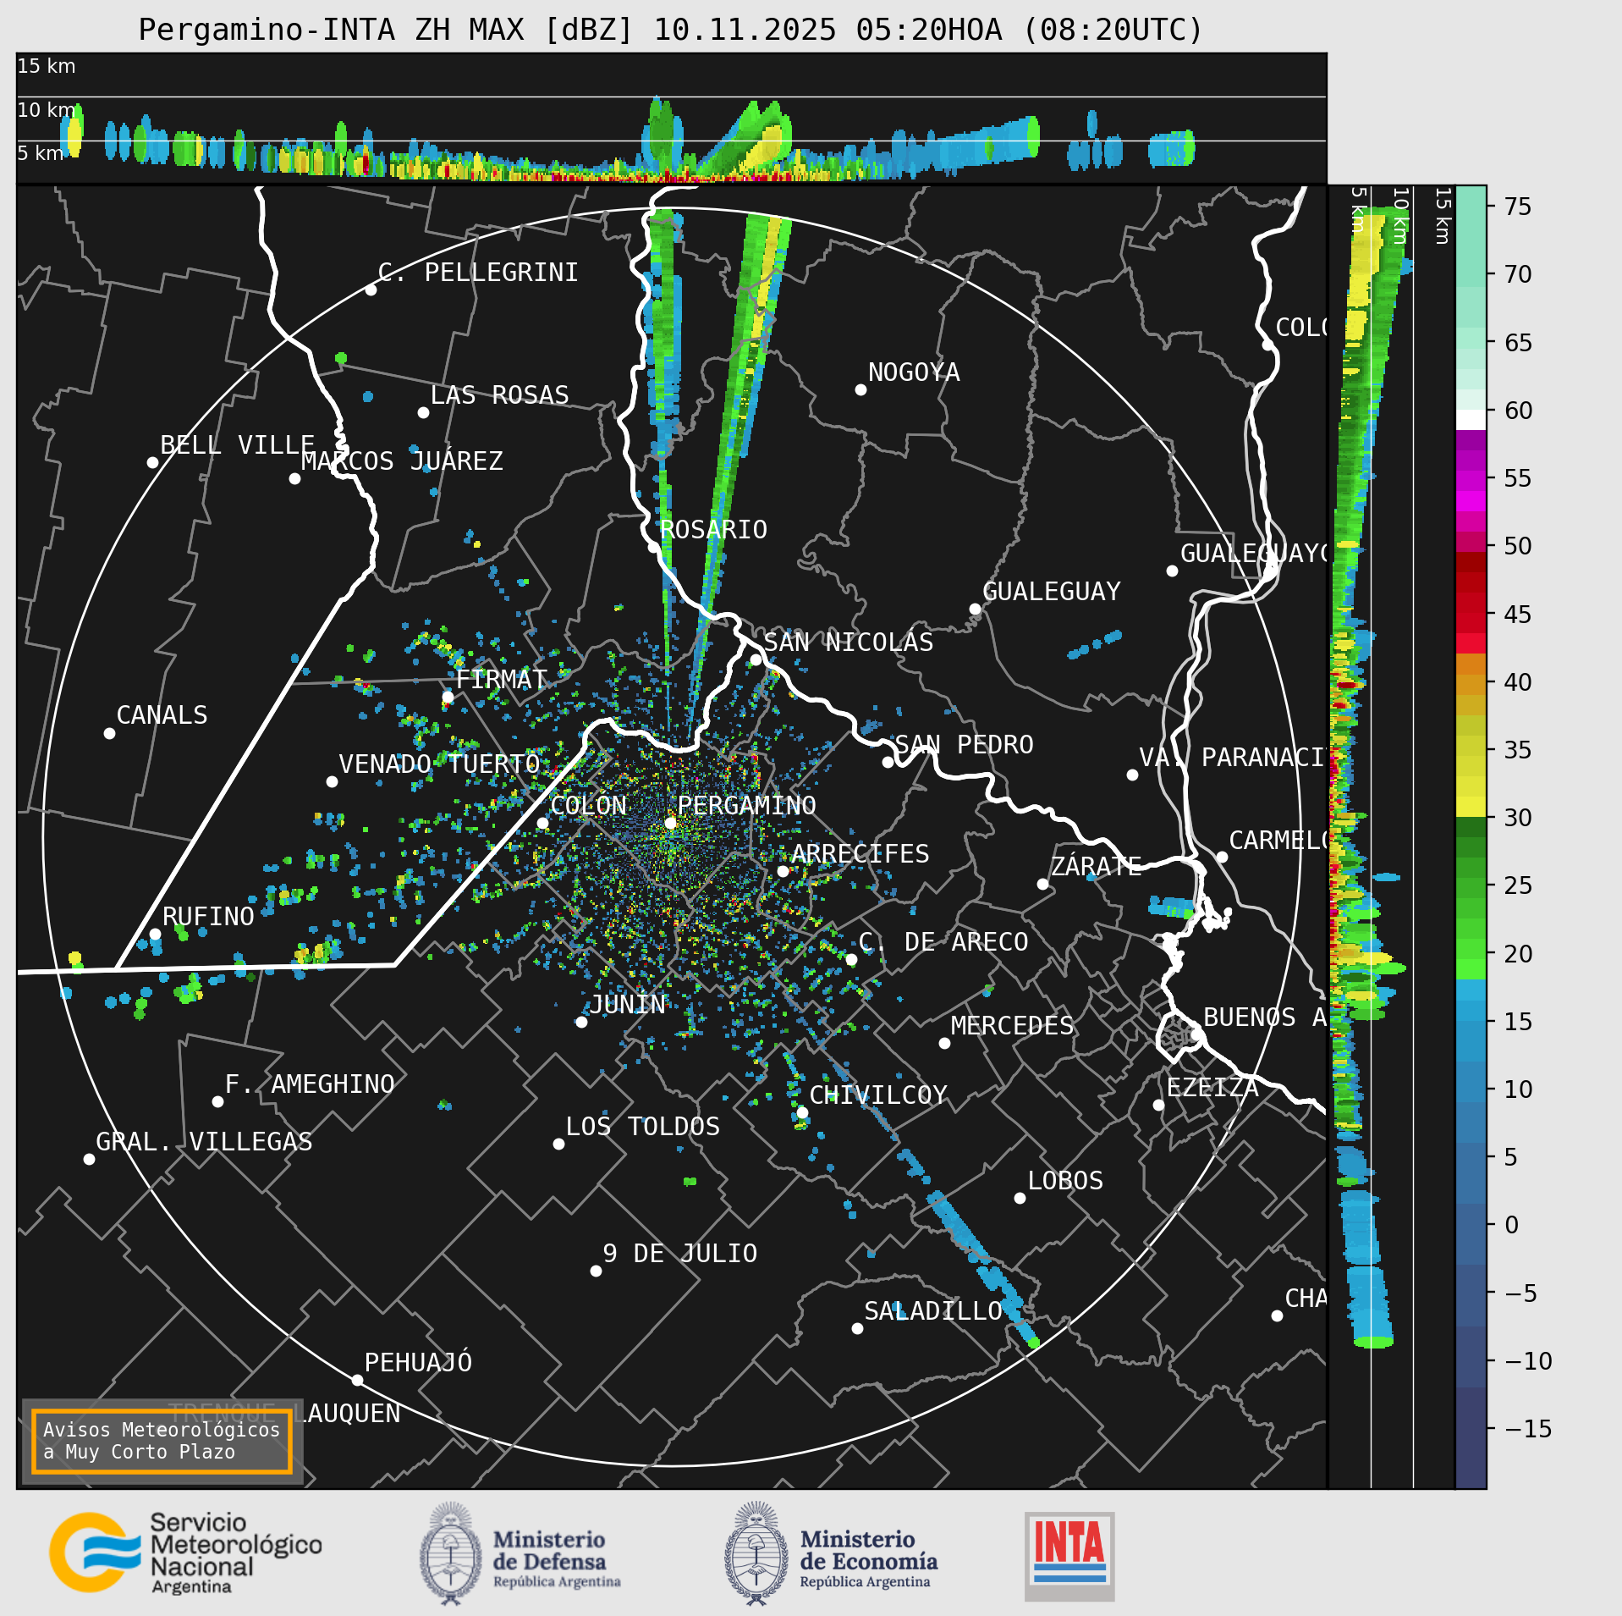Click the RUFINO label
This screenshot has width=1622, height=1616.
tap(208, 916)
